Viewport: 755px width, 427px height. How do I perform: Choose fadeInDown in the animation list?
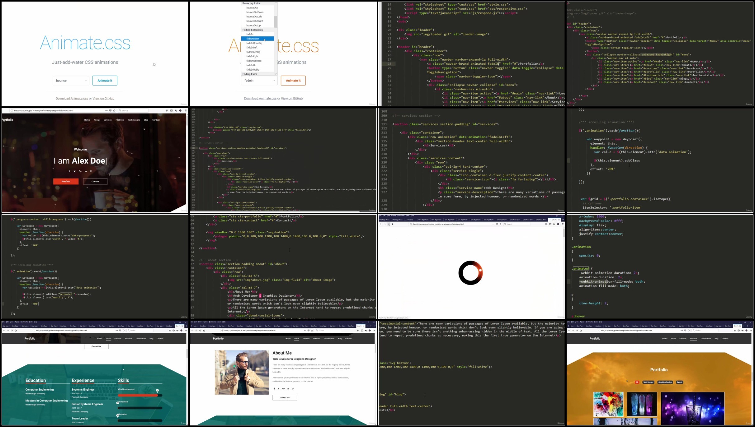257,39
